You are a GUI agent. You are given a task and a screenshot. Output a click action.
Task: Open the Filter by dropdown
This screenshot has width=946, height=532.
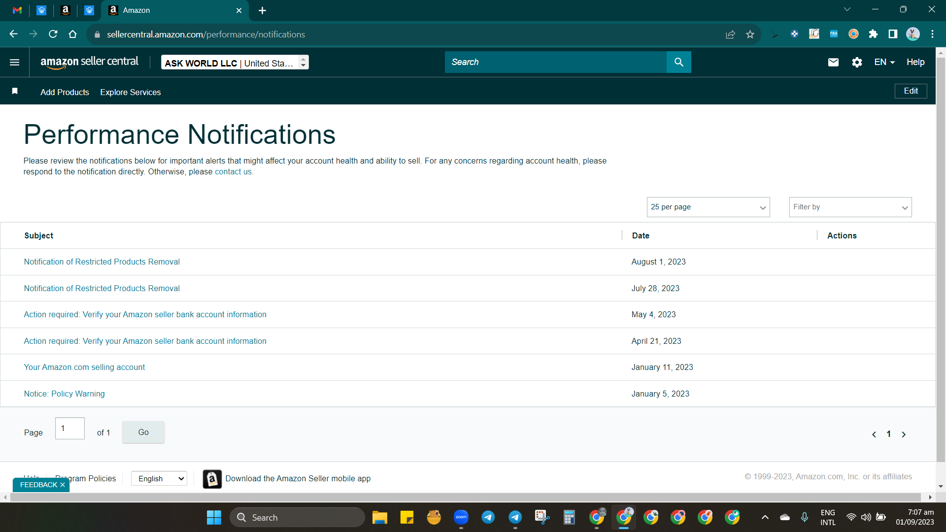pyautogui.click(x=850, y=207)
